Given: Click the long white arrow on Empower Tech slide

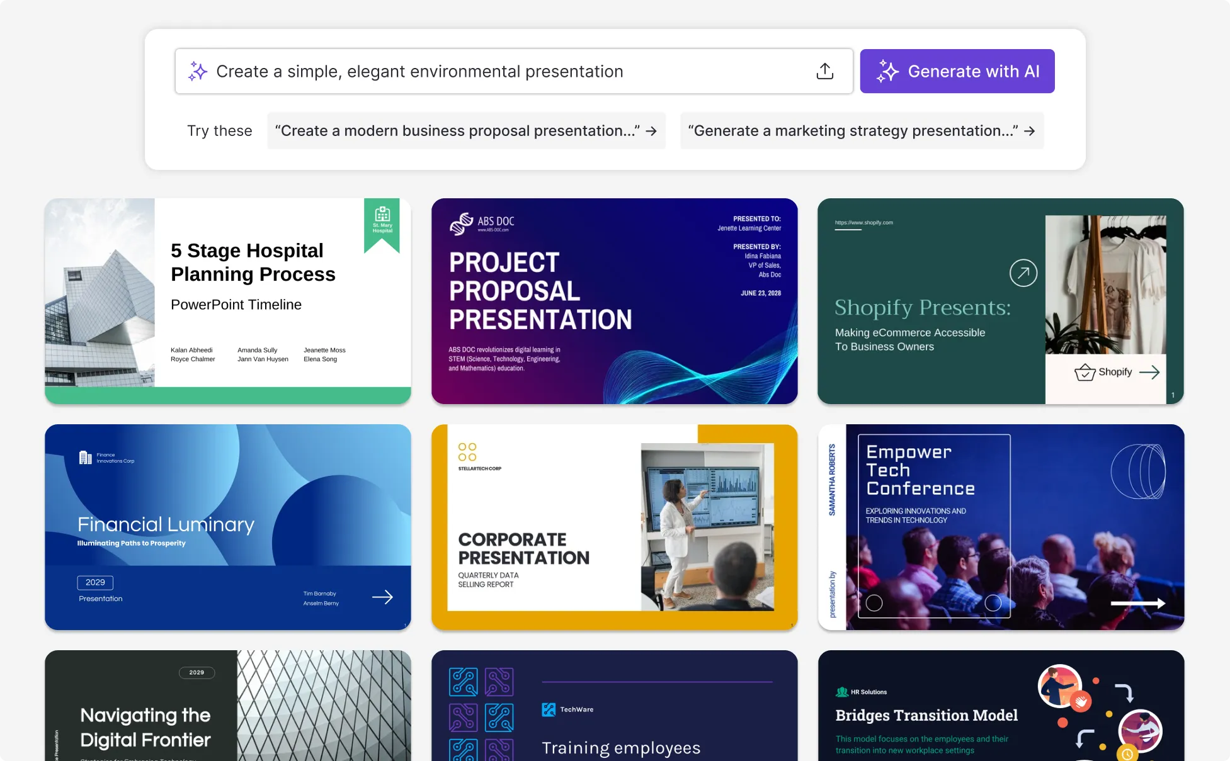Looking at the screenshot, I should pyautogui.click(x=1138, y=603).
